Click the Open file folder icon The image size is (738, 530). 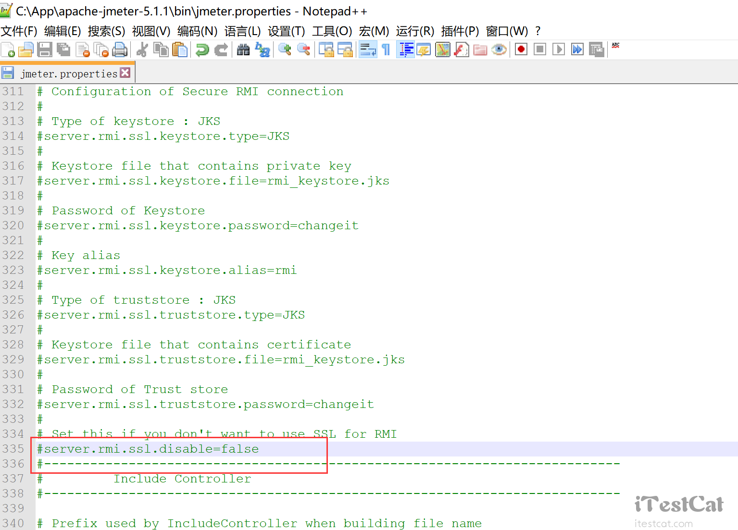coord(25,49)
